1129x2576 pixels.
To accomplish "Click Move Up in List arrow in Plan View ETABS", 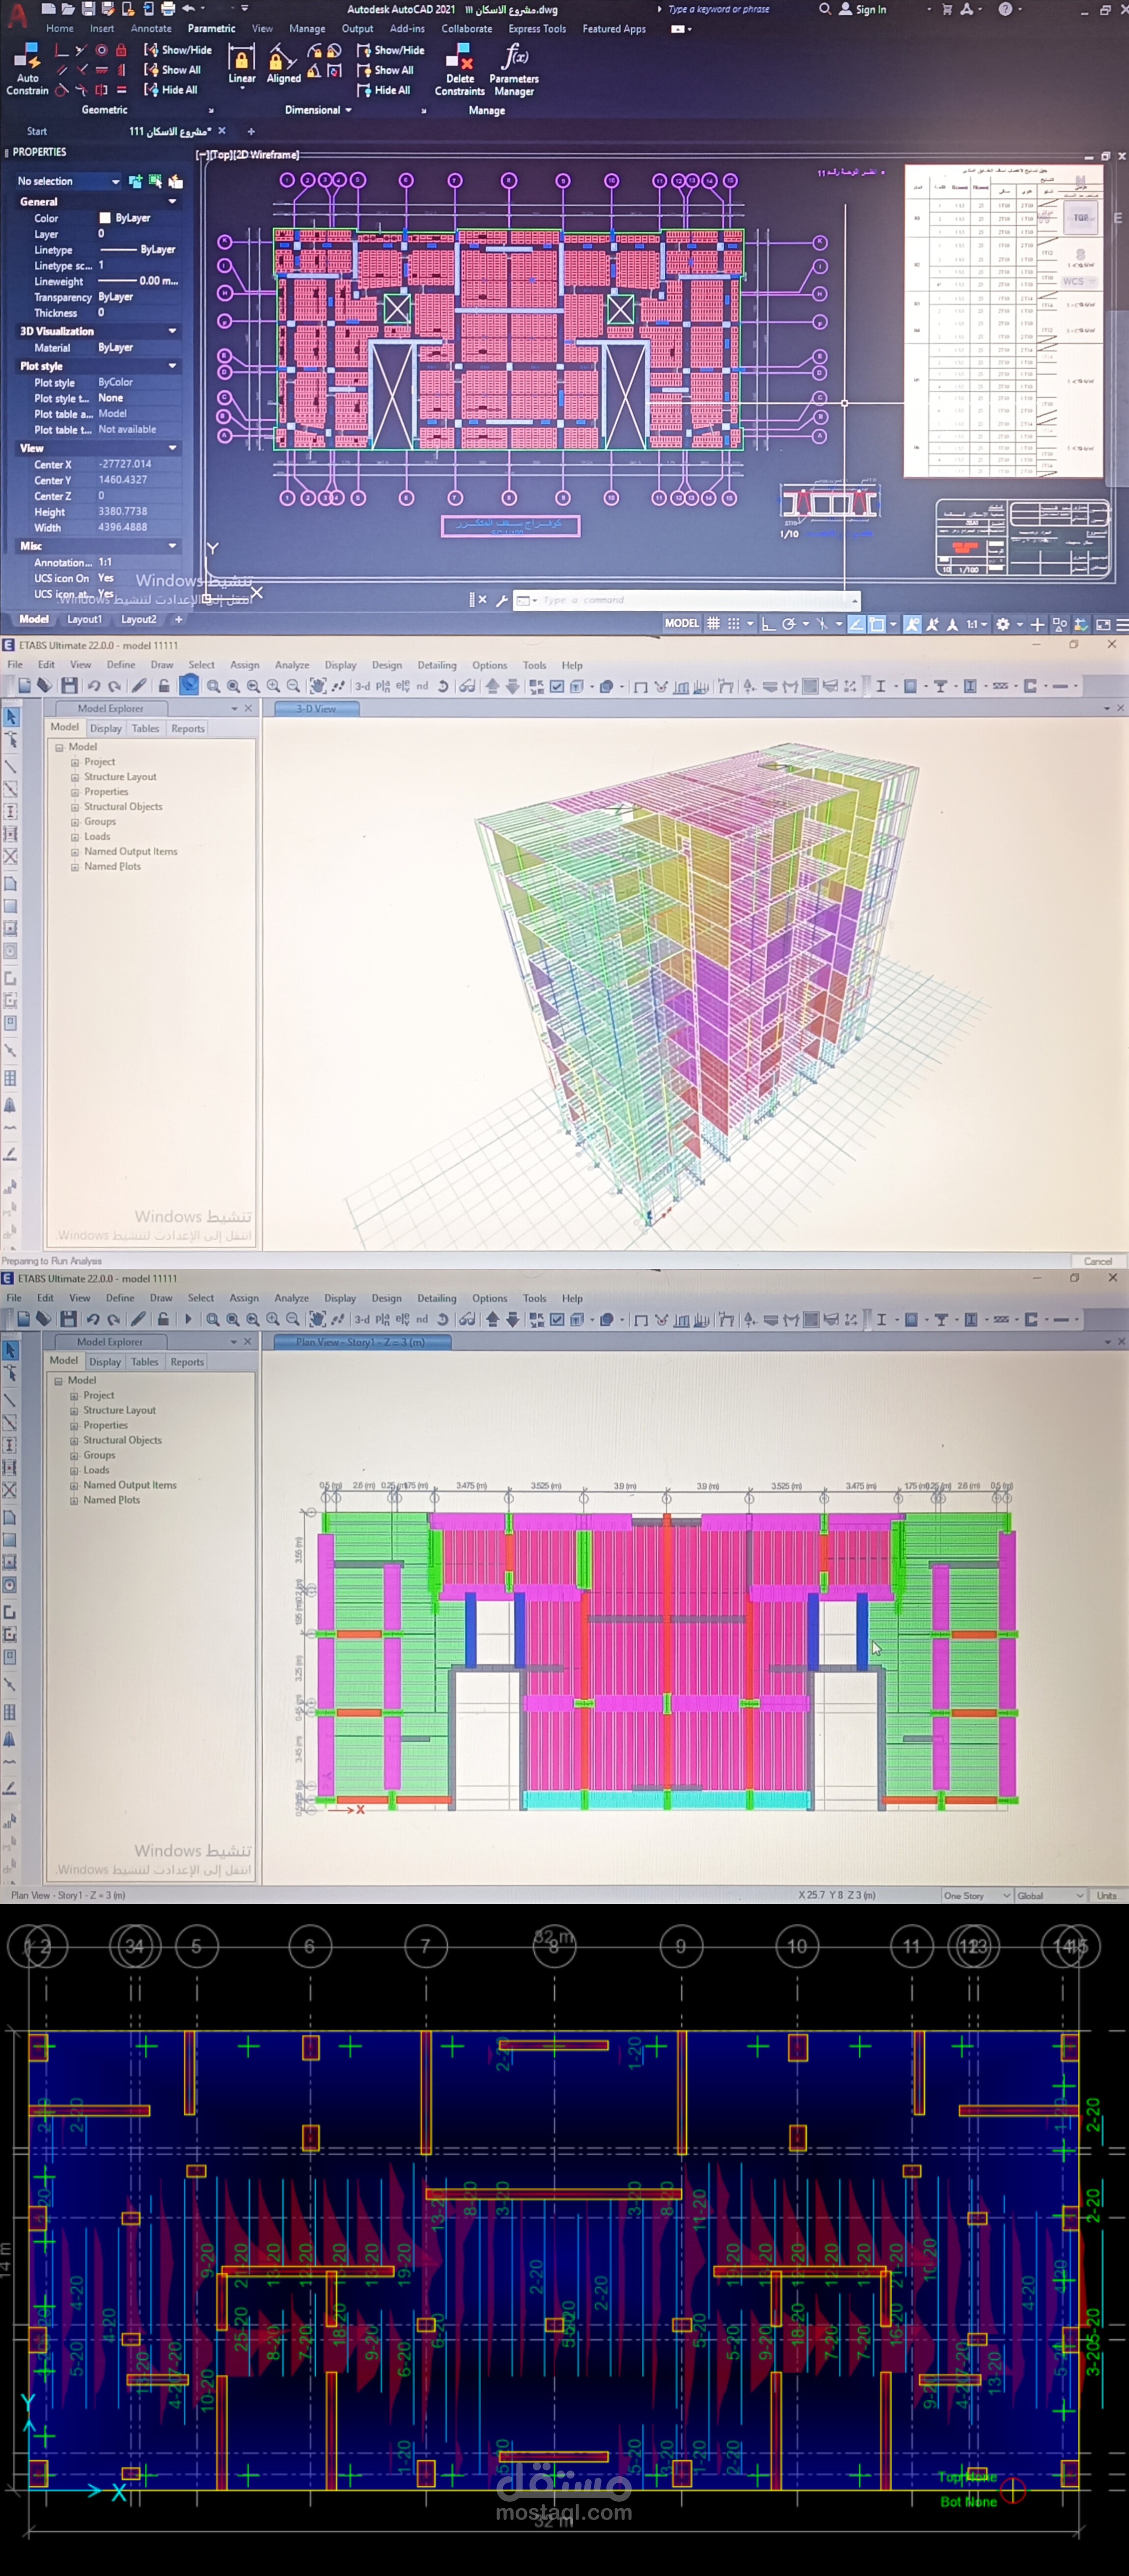I will (492, 1319).
